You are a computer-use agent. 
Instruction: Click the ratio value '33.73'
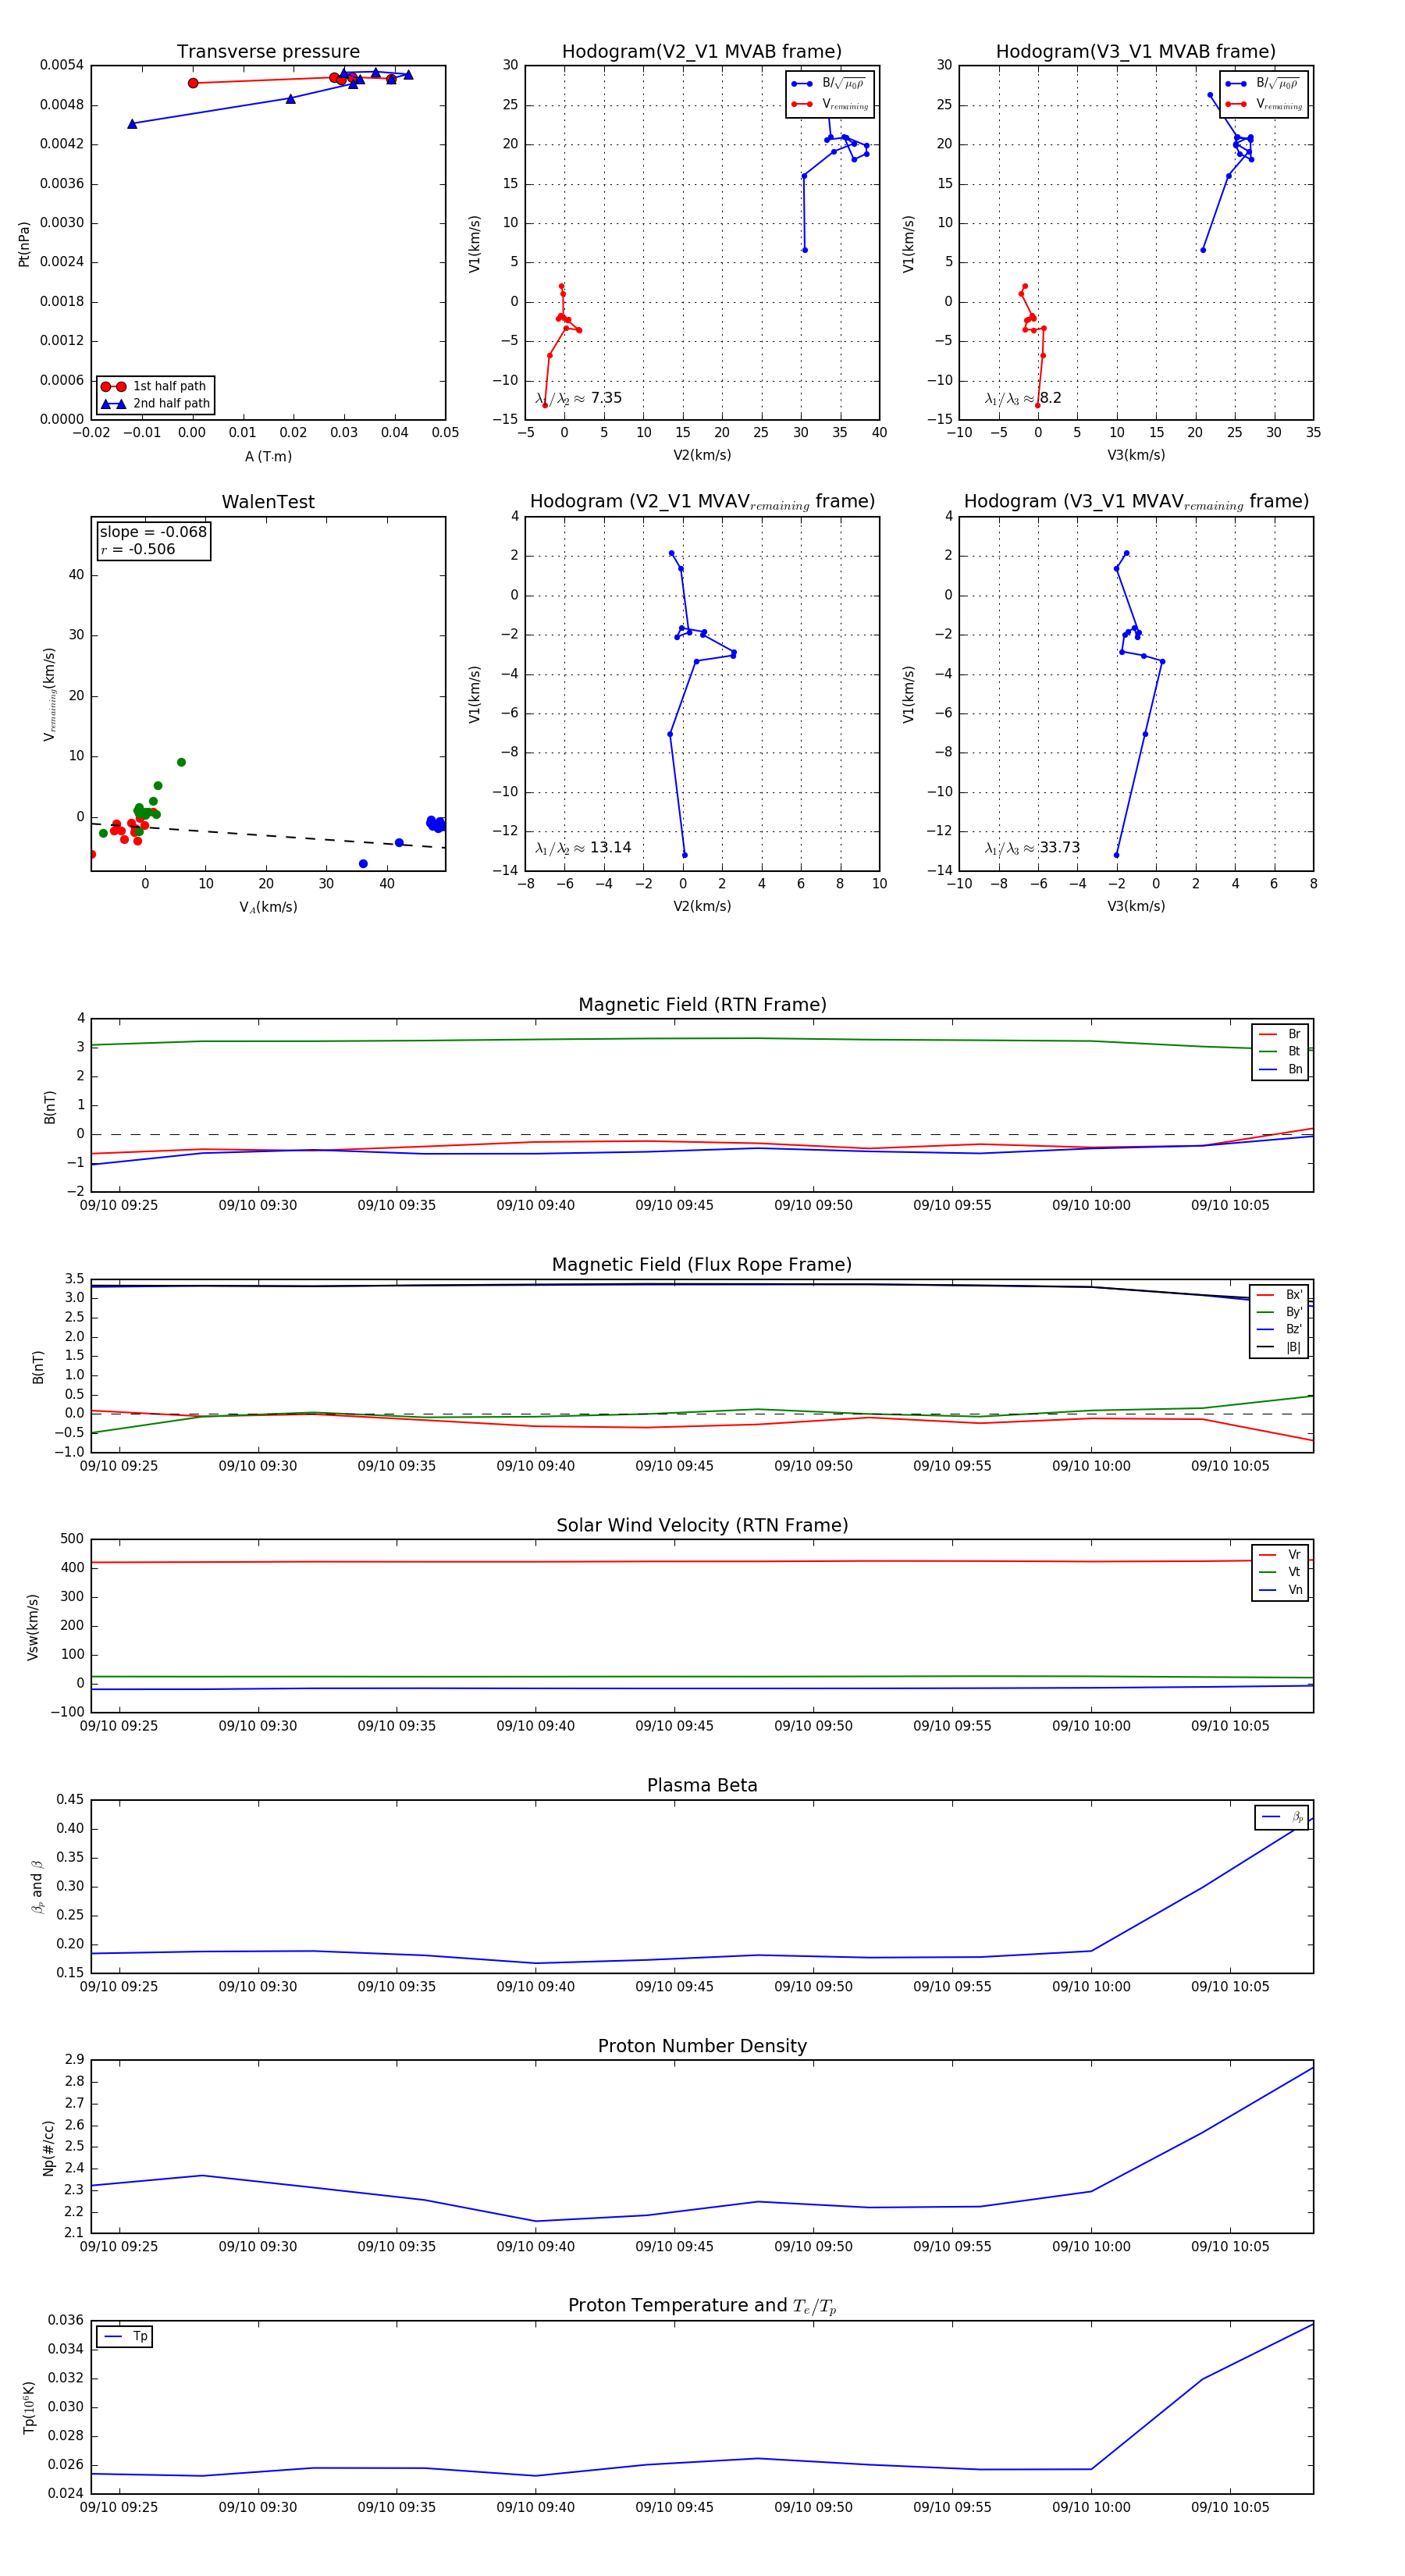[x=1059, y=848]
